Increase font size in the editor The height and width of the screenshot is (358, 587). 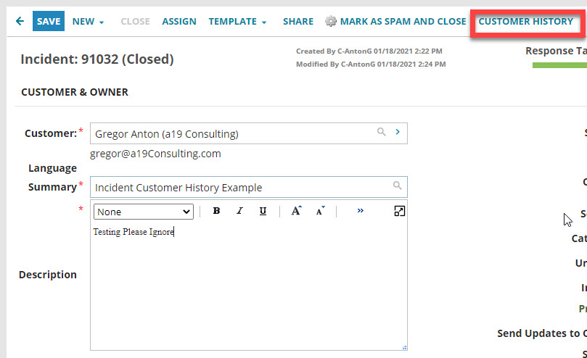(296, 211)
